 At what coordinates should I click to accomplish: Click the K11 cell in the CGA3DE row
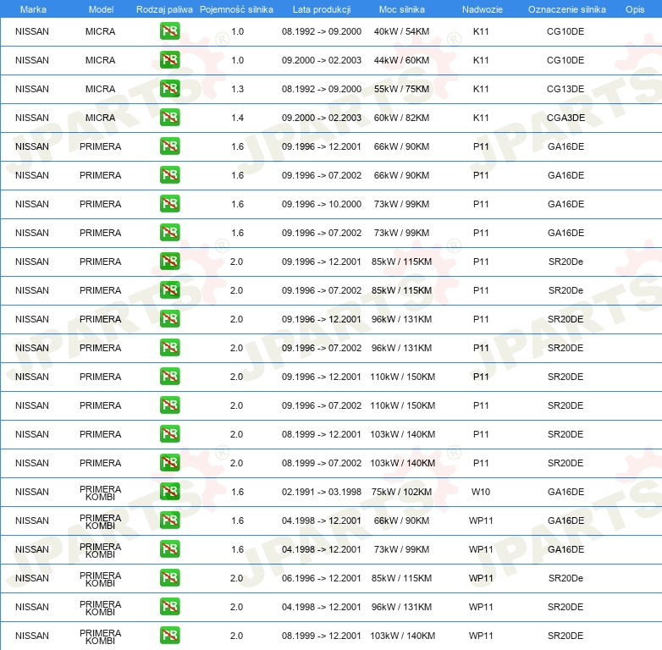pyautogui.click(x=481, y=118)
